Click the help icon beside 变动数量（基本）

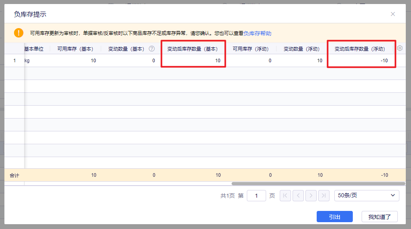[x=152, y=49]
